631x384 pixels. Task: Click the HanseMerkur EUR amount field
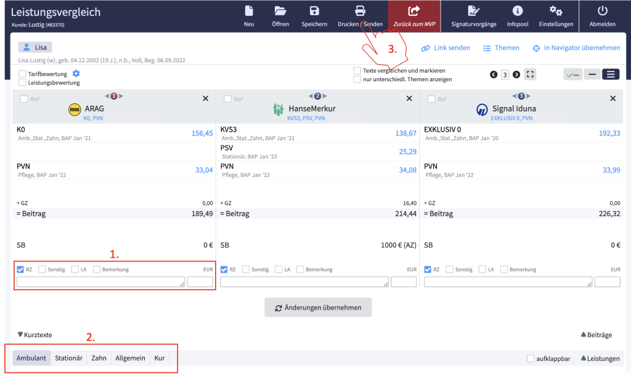(x=404, y=282)
